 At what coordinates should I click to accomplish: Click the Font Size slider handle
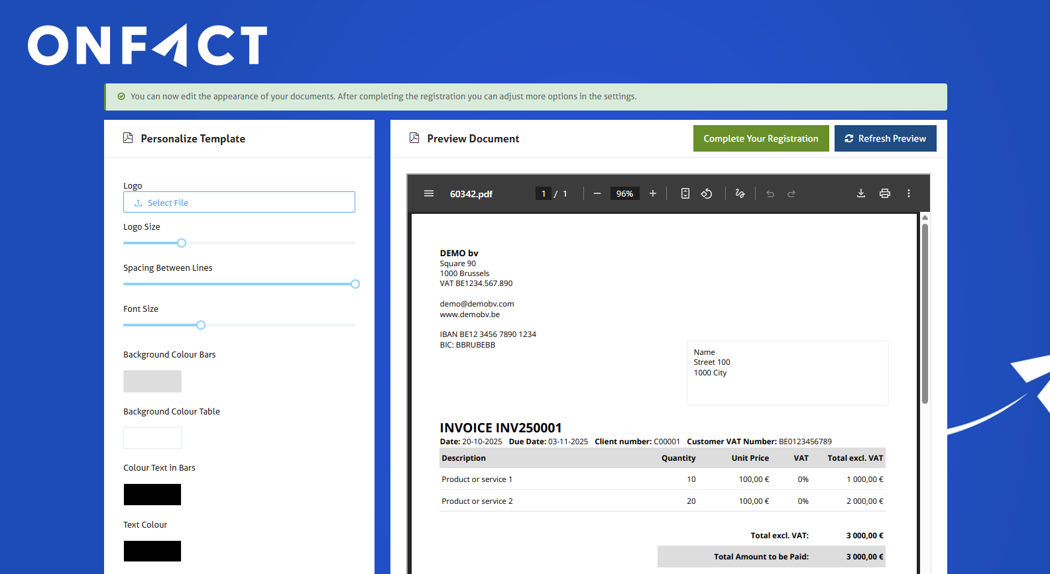[x=201, y=325]
